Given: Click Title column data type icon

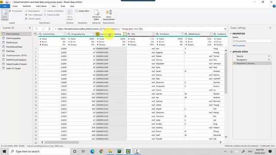Looking at the screenshot, I should pyautogui.click(x=129, y=34).
